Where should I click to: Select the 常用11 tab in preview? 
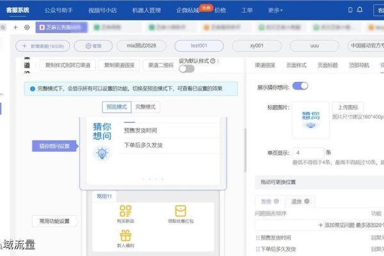(x=104, y=196)
